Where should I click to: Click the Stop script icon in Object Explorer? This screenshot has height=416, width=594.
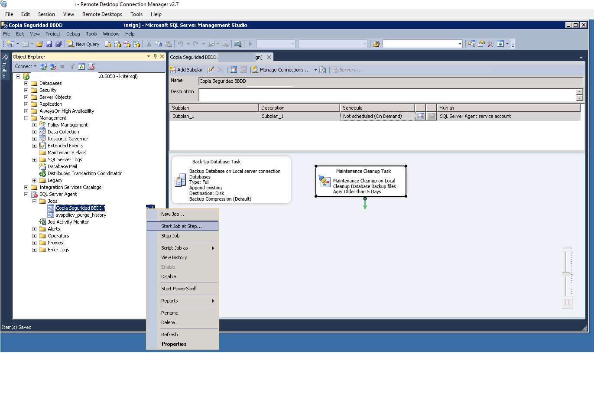[x=91, y=66]
